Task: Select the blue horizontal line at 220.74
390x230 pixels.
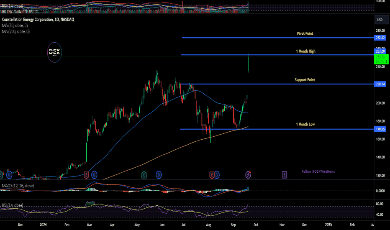Action: tap(277, 84)
